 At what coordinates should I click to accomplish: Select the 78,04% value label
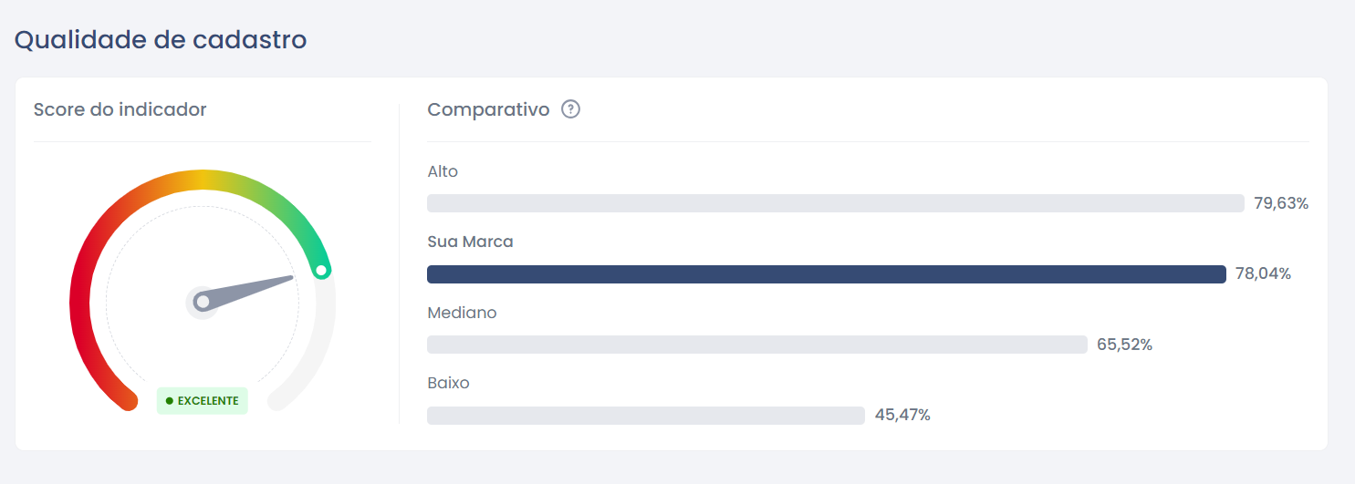tap(1263, 273)
